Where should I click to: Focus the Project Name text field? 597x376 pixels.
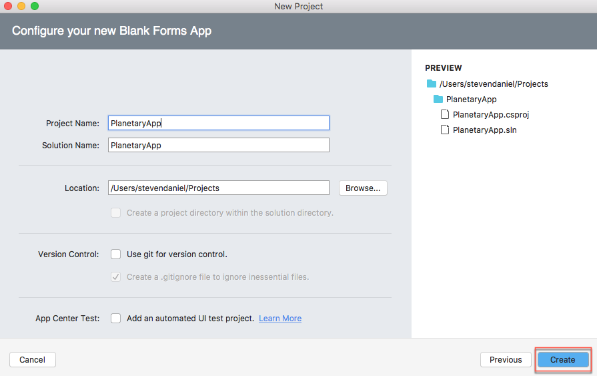click(219, 123)
